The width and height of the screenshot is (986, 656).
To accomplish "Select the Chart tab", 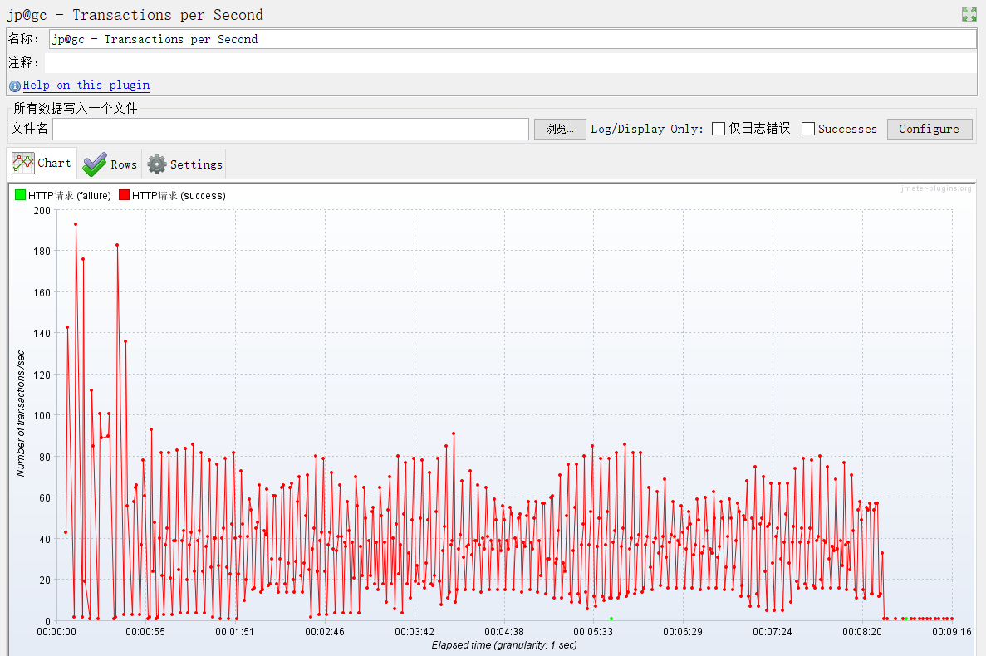I will pos(42,164).
